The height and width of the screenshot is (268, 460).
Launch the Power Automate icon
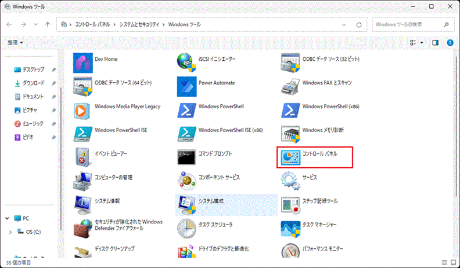coord(186,86)
